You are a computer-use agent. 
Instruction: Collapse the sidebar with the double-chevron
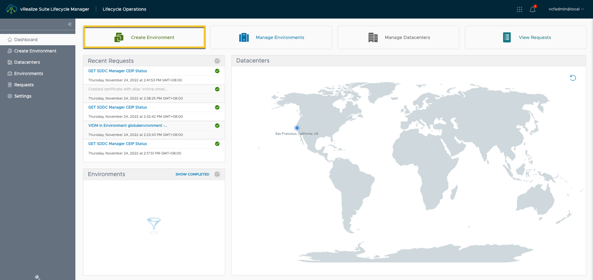coord(70,24)
